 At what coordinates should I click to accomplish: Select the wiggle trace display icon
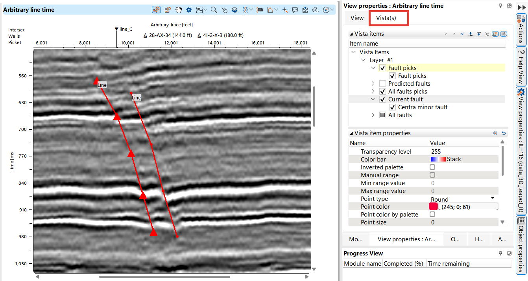pyautogui.click(x=244, y=10)
